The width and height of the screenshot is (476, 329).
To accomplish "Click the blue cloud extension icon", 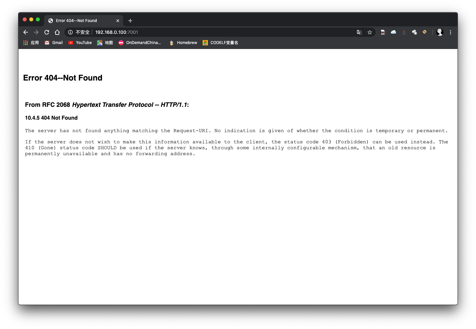I will 393,32.
